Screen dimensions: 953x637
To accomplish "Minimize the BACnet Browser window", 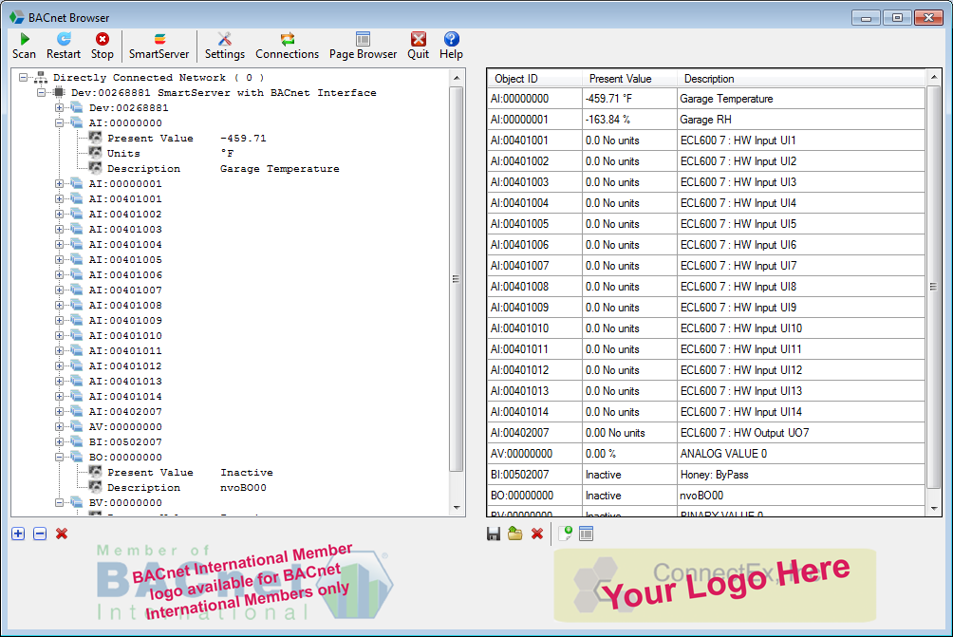I will [866, 18].
